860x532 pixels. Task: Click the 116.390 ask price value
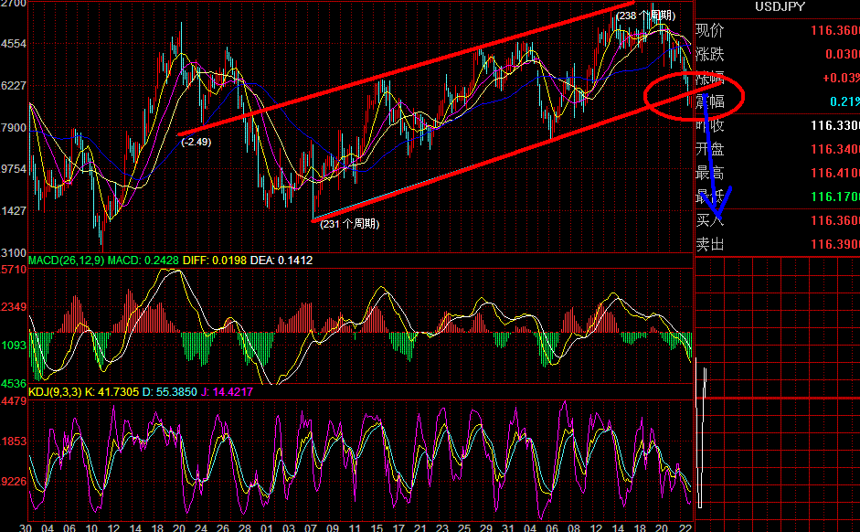(x=834, y=244)
